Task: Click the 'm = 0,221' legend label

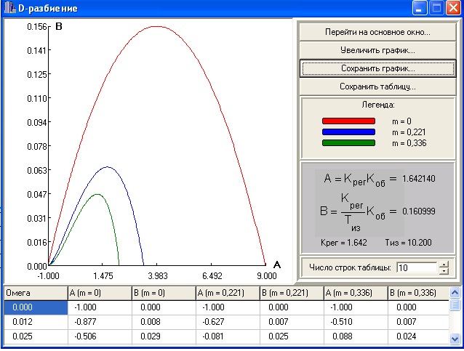Action: [409, 132]
